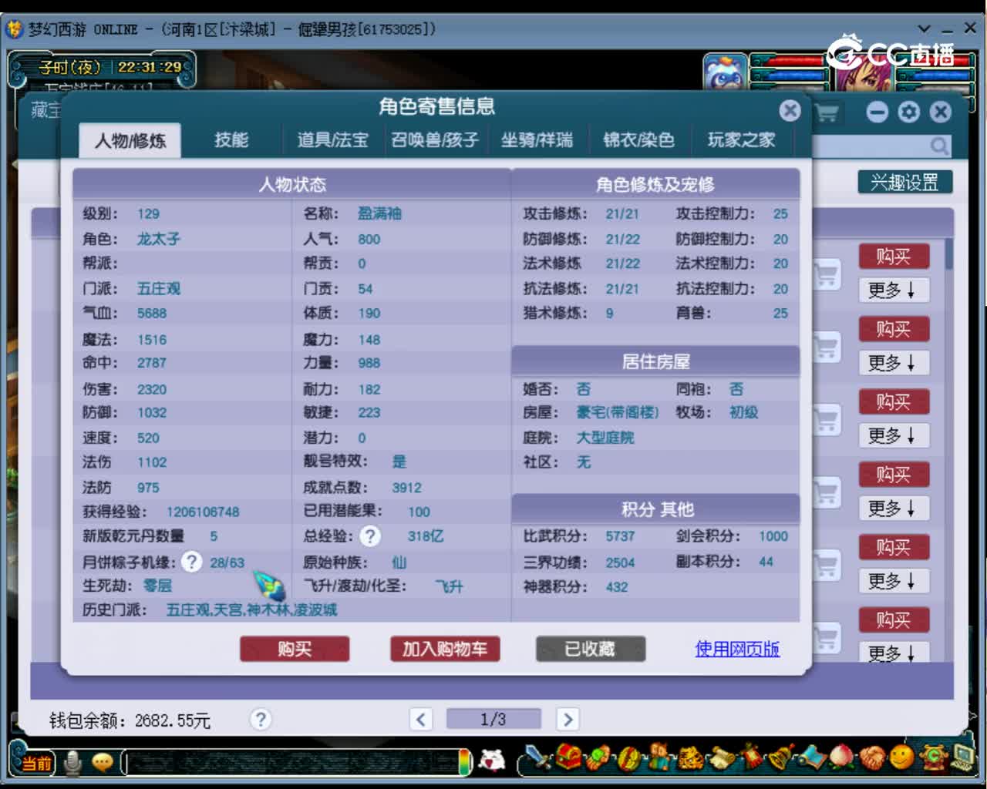Expand the second 更多 dropdown in the list

pos(894,363)
